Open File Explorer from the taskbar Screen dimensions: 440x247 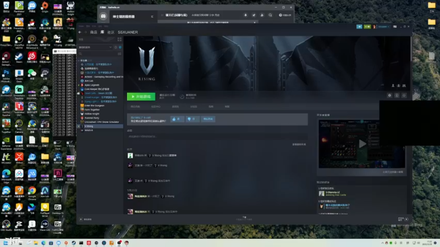click(36, 243)
